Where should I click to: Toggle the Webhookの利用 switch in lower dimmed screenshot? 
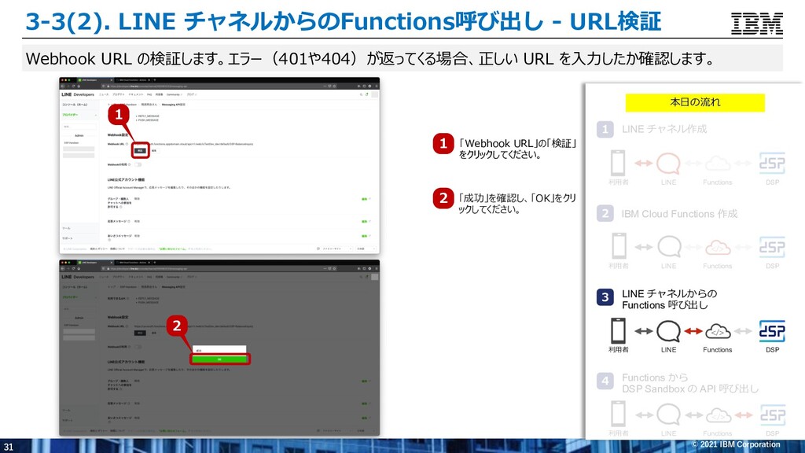click(138, 347)
